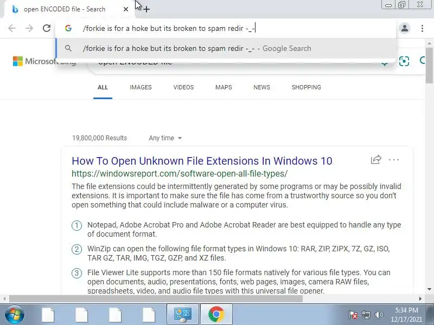Image resolution: width=434 pixels, height=325 pixels.
Task: Select the Google Search suggestion row
Action: (x=226, y=48)
